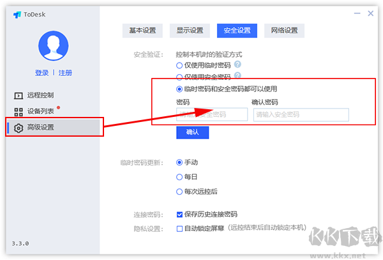Select 仅使用临时密码 radio option
Viewport: 383px width, 260px height.
179,66
